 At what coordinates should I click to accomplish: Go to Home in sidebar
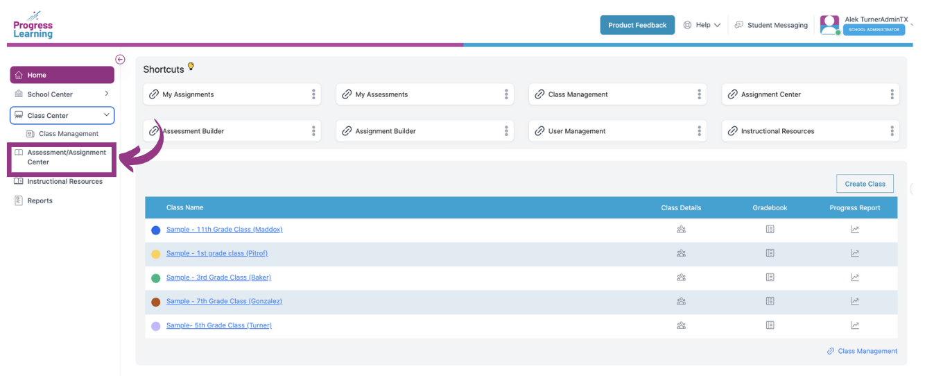coord(62,75)
